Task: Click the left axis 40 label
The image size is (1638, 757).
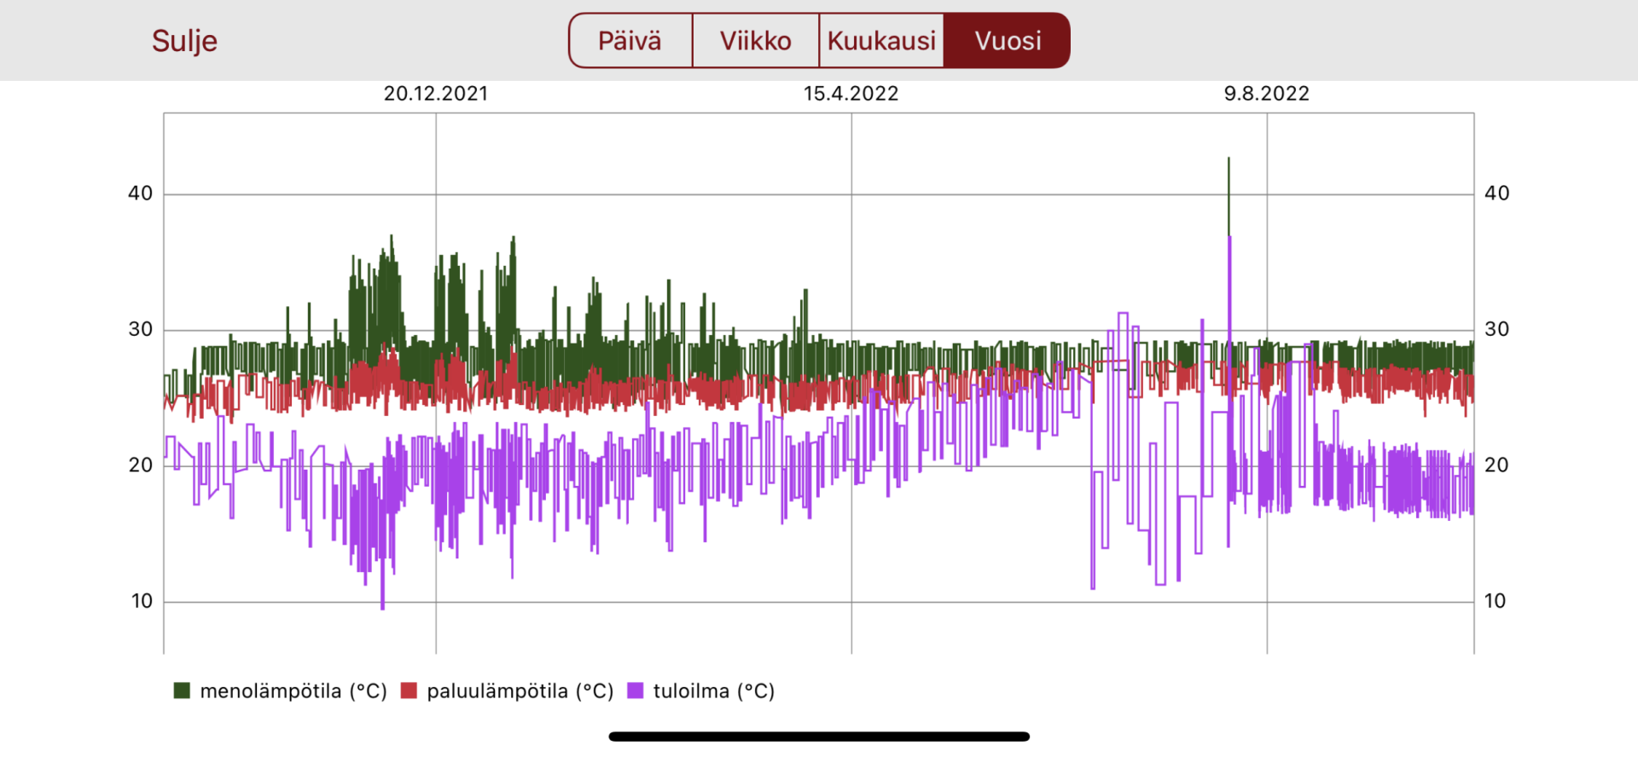Action: pos(141,194)
